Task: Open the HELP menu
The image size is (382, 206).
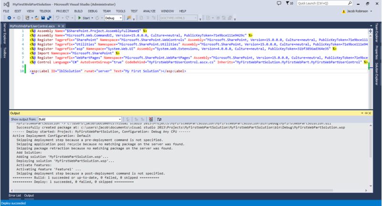Action: click(x=182, y=11)
